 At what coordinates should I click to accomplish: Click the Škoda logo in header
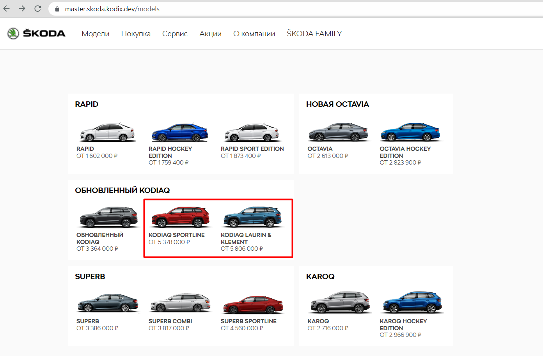tap(36, 34)
